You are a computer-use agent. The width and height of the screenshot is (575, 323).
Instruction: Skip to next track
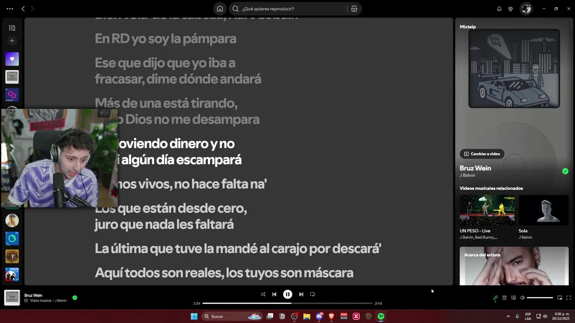pyautogui.click(x=301, y=294)
